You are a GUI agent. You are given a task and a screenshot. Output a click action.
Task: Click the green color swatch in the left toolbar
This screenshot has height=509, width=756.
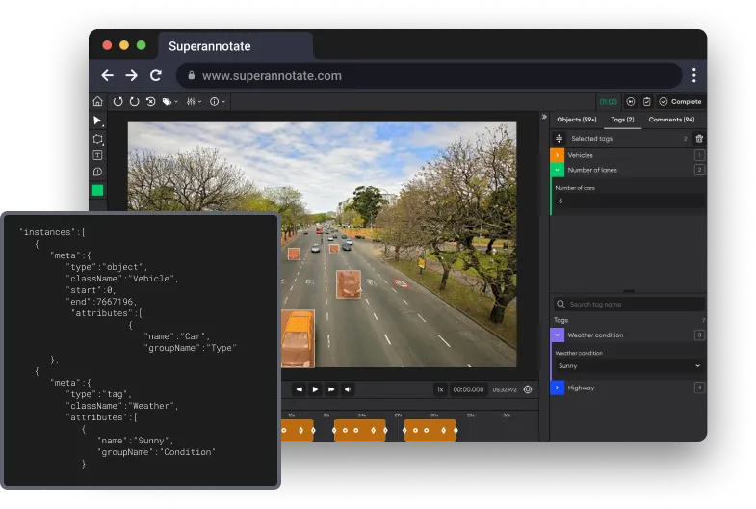(x=97, y=190)
